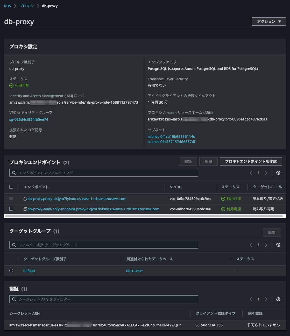Screen dimensions: 290x336
Task: Click プロキシエンドポイントを作成 button
Action: click(251, 161)
